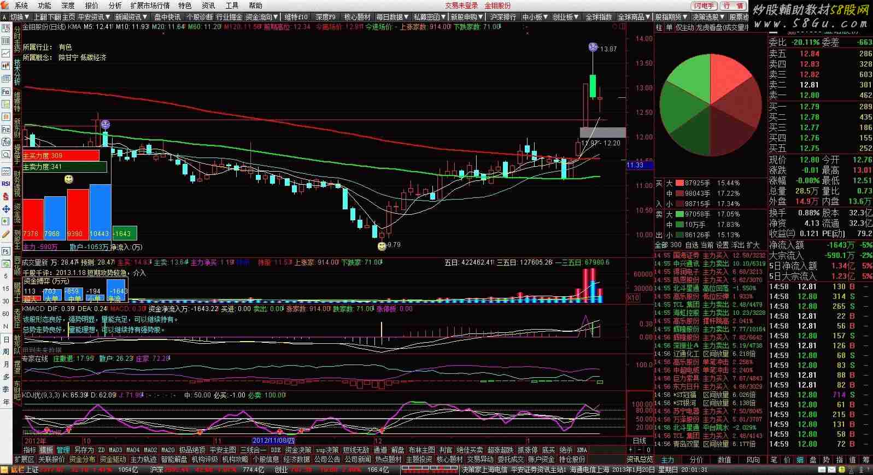Click the green 主卖力度 341 bar

pos(65,167)
